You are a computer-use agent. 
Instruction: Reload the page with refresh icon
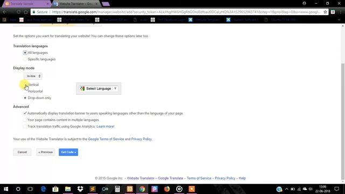[19, 12]
